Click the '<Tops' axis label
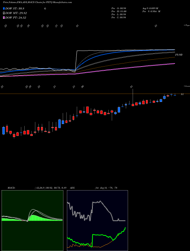Screen dimensions: 190x251 187,25
